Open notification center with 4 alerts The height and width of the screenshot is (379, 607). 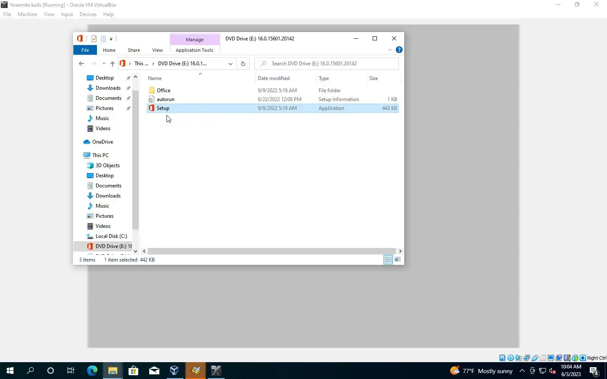click(x=594, y=371)
